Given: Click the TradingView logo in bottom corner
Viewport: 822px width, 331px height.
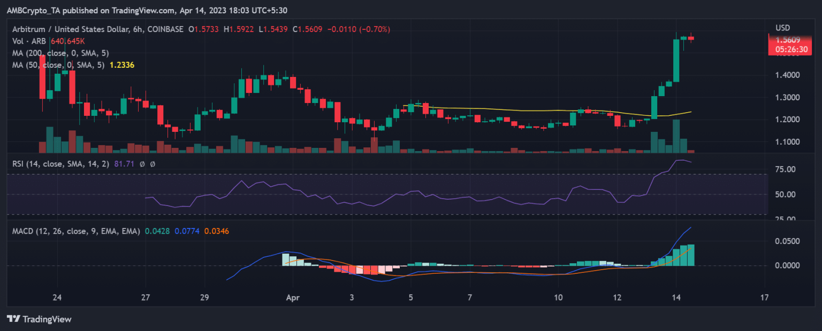Looking at the screenshot, I should tap(39, 319).
